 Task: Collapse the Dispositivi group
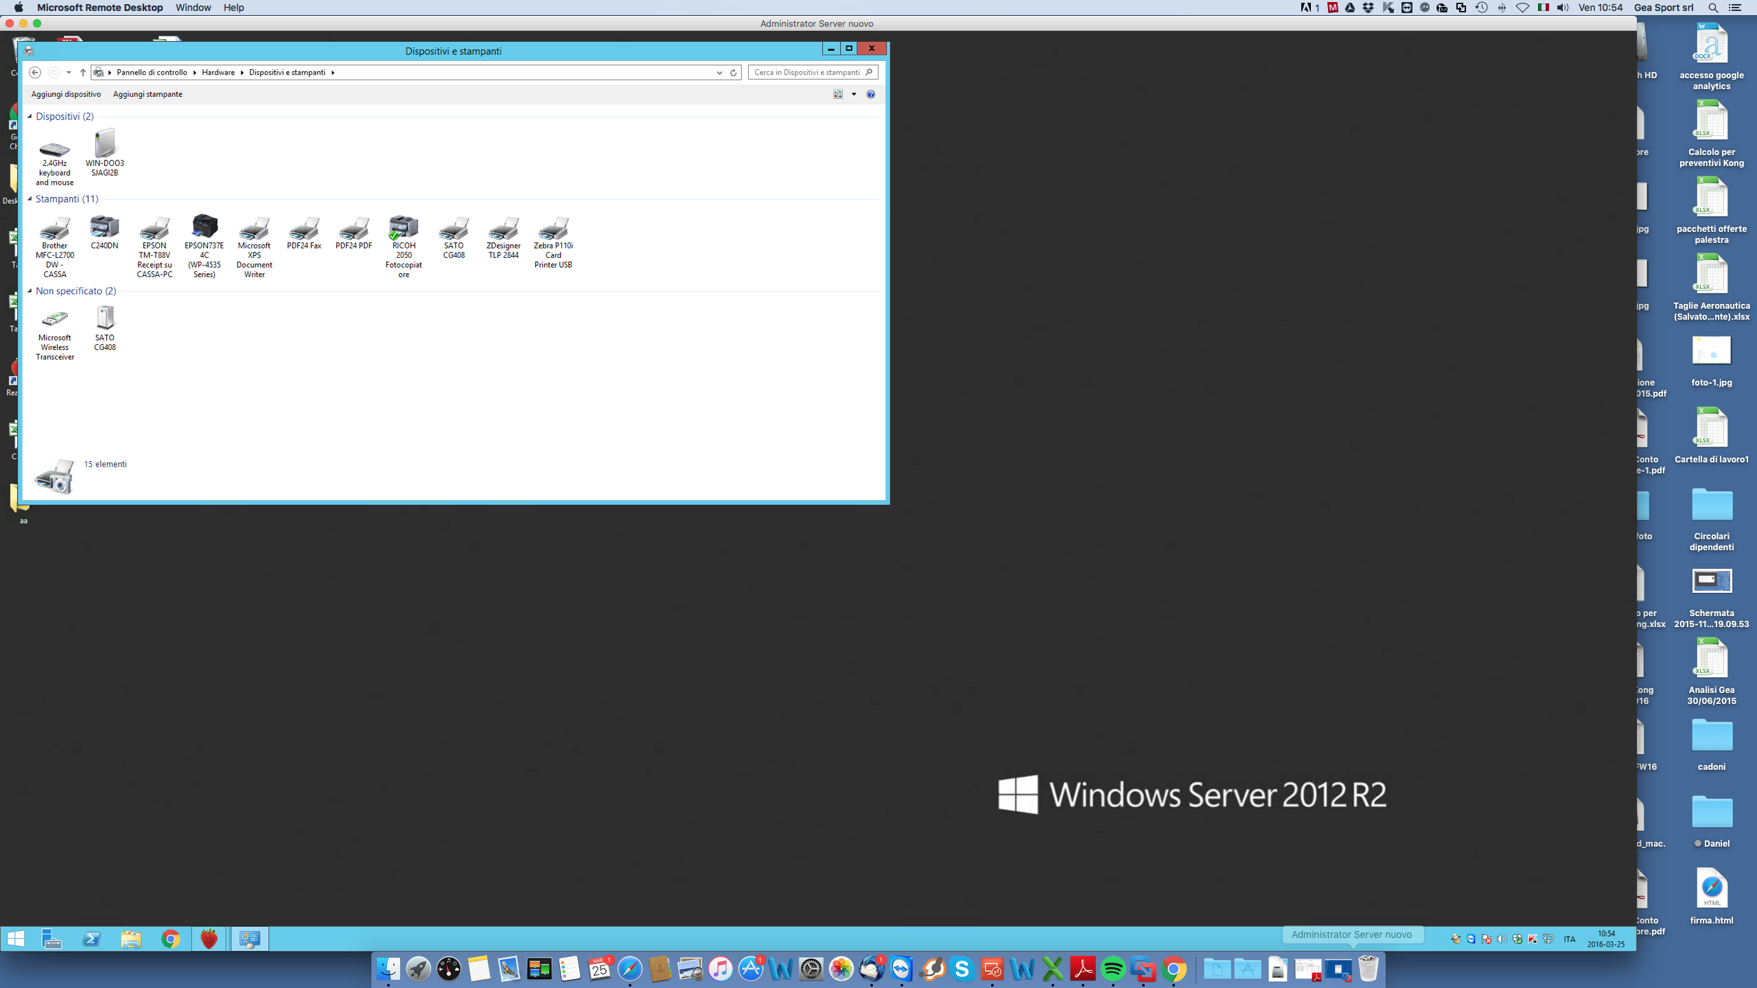tap(30, 117)
